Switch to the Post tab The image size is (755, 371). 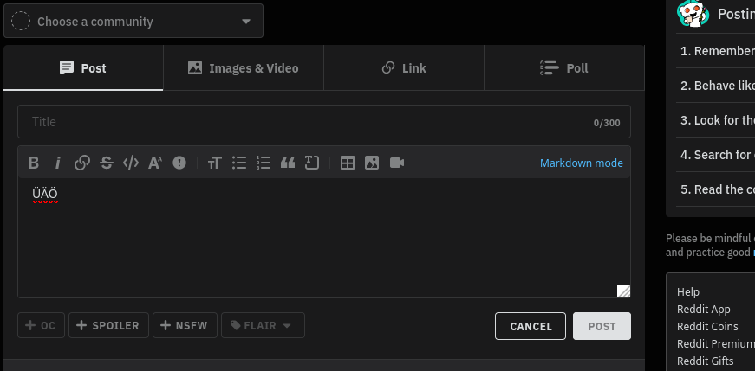[x=83, y=67]
